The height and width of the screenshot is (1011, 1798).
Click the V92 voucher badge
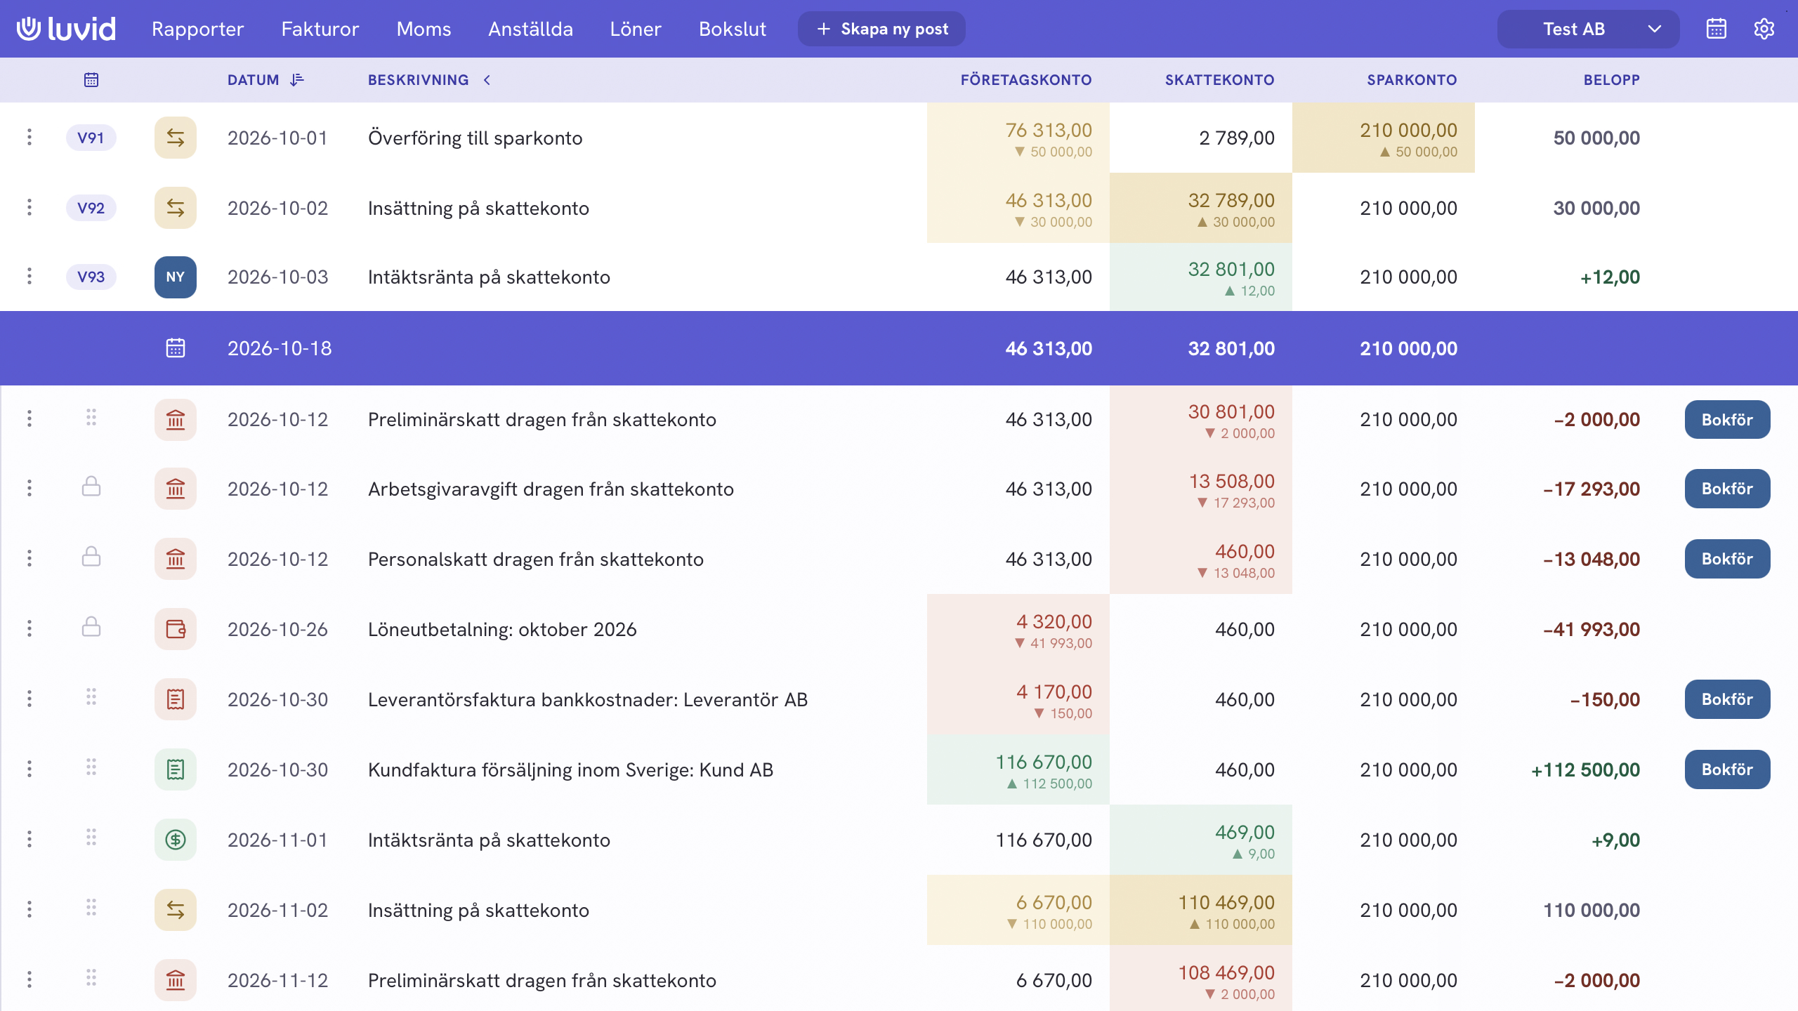pos(91,208)
